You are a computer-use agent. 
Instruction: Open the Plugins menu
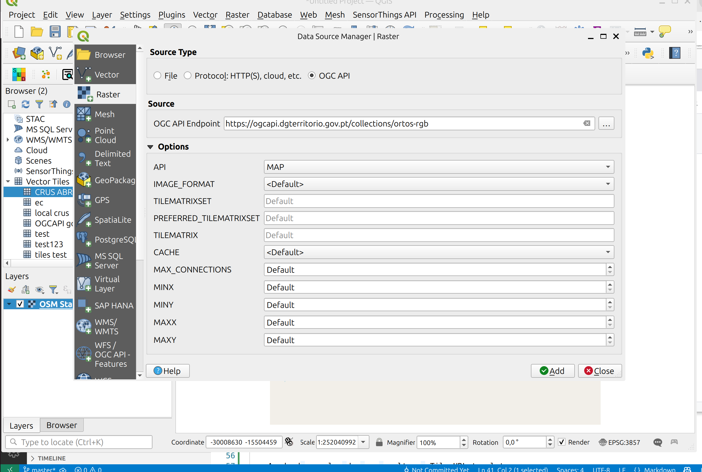pyautogui.click(x=172, y=15)
